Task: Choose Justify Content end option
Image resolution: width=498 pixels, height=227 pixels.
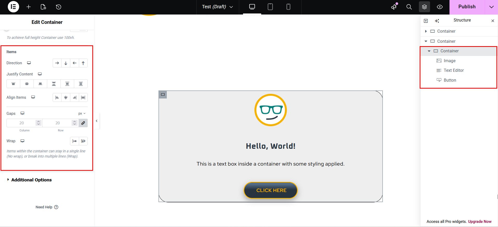Action: [40, 84]
